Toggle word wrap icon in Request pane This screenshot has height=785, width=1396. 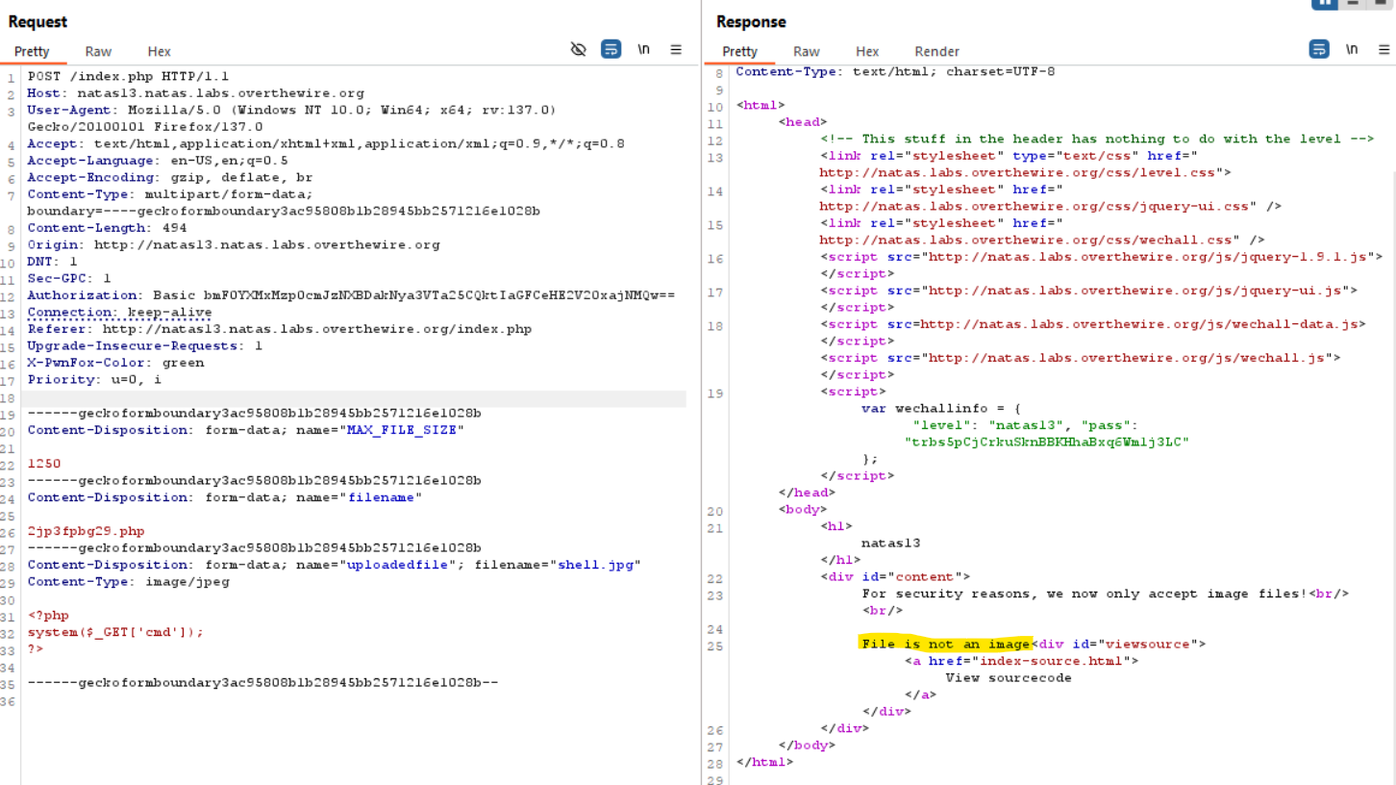point(611,50)
